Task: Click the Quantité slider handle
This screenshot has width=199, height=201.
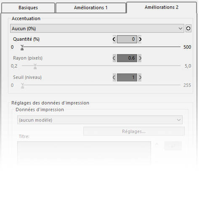Action: click(22, 48)
